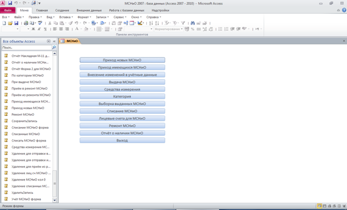Click the Numbered list icon
Screen dimensions: 347x210
coord(226,29)
